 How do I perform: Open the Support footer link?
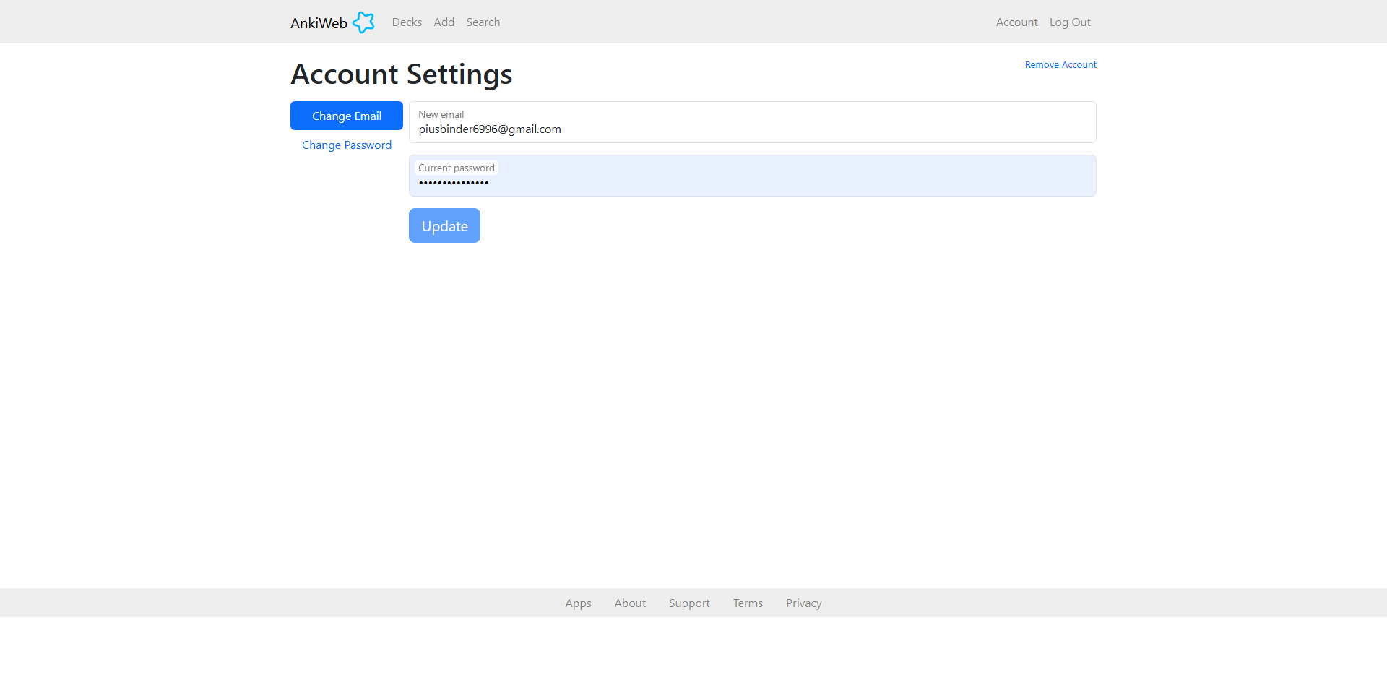[x=689, y=603]
